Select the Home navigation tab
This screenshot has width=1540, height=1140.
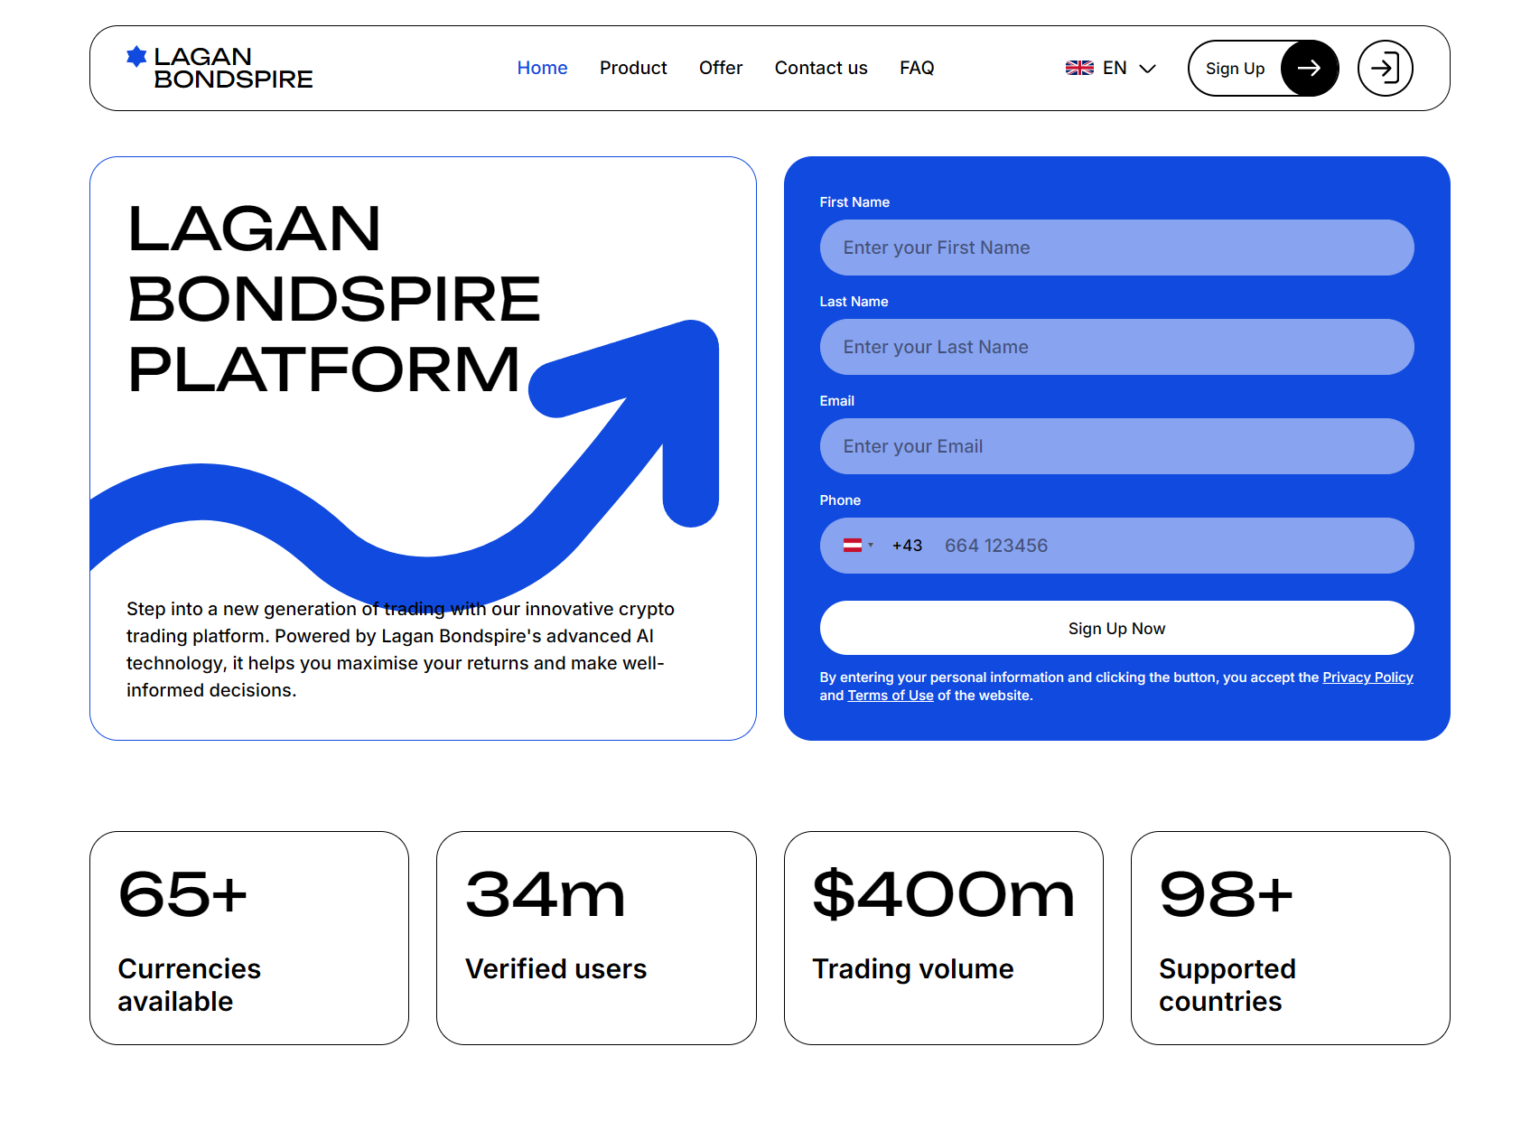[542, 67]
